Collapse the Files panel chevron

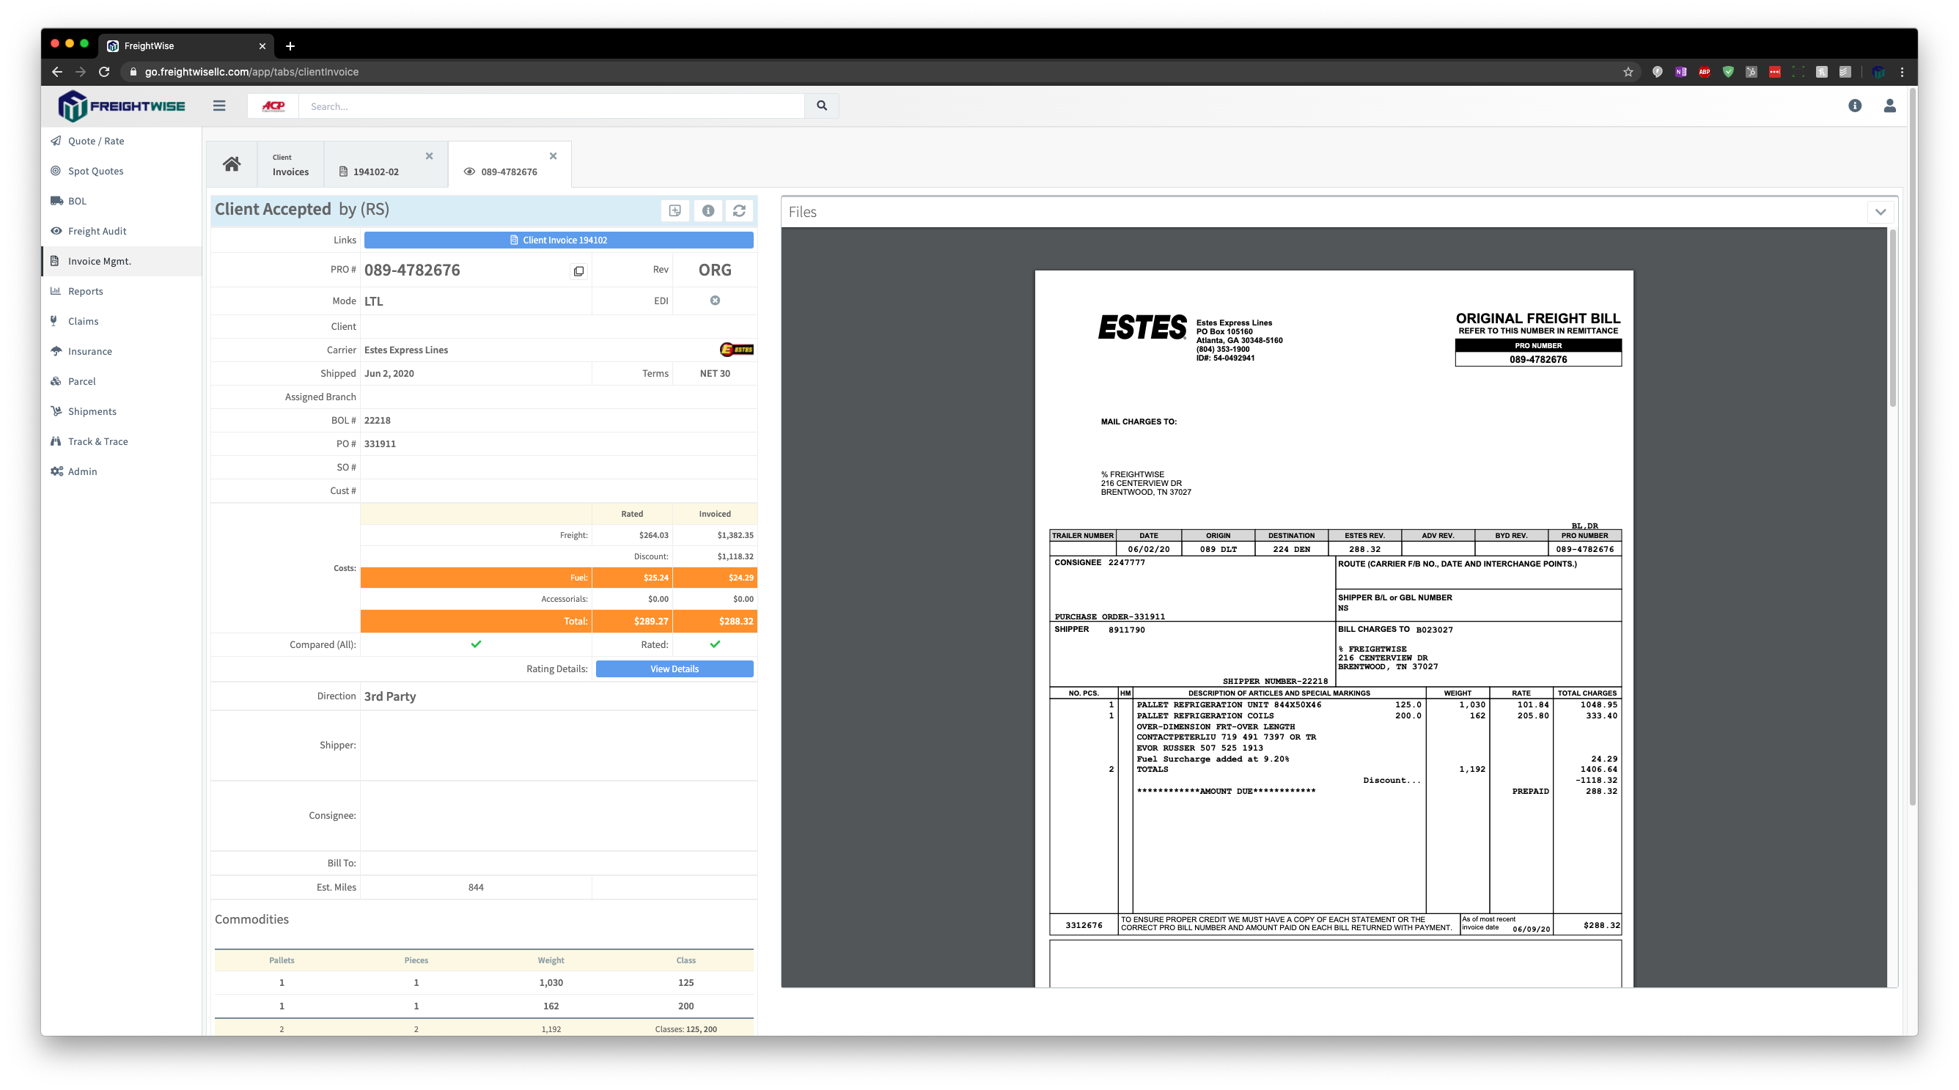(1881, 212)
